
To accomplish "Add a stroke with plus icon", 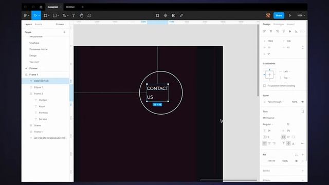I will [303, 171].
